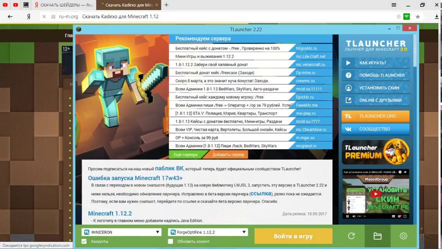Select m.mgw.su server
Screen dimensions: 442x249
(x=251, y=138)
